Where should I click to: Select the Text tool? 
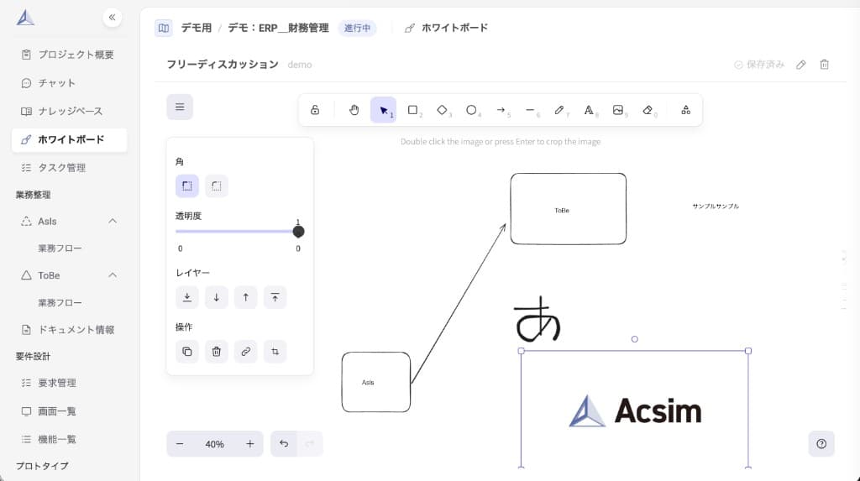pos(589,110)
